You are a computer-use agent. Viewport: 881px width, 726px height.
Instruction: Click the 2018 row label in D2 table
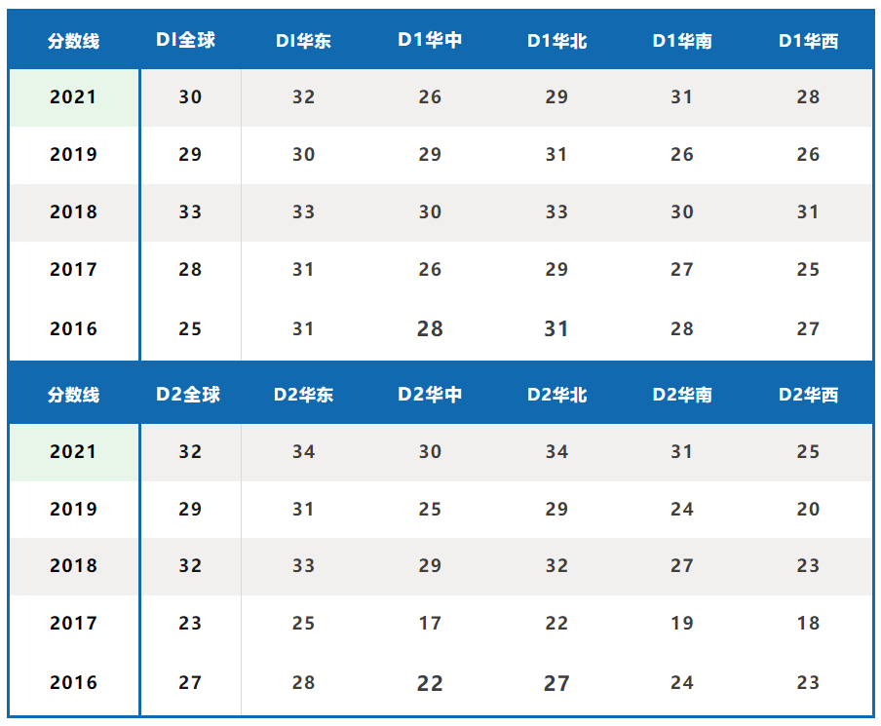(x=74, y=566)
